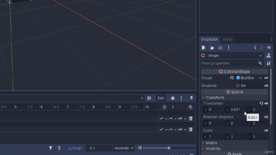Viewport: 276px width, 155px height.
Task: Click the Edit button in animation panel
Action: (x=161, y=98)
